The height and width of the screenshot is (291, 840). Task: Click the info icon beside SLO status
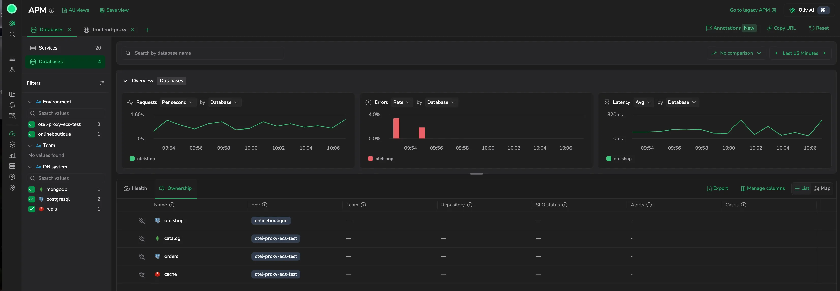pyautogui.click(x=565, y=205)
